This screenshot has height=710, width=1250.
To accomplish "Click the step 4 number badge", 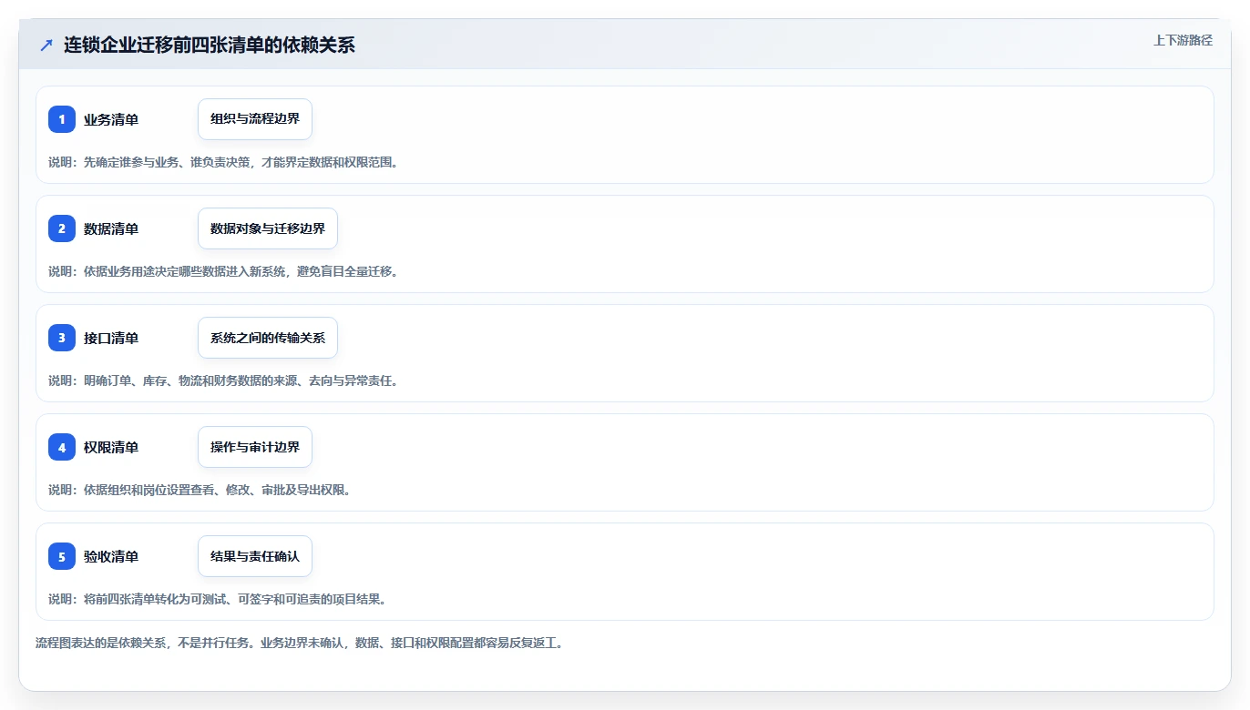I will coord(62,447).
